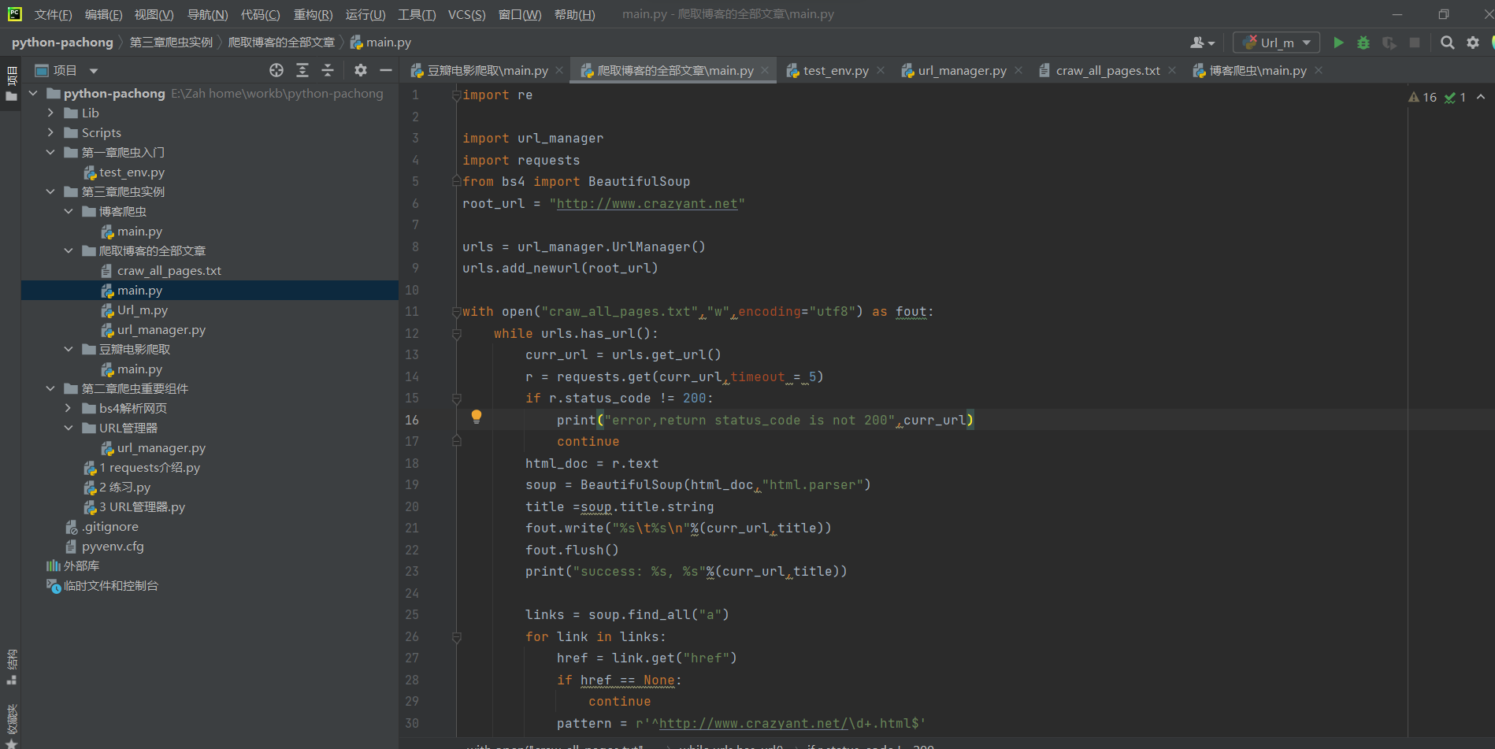Fold the for-loop block at line 26
The image size is (1495, 749).
(x=456, y=637)
